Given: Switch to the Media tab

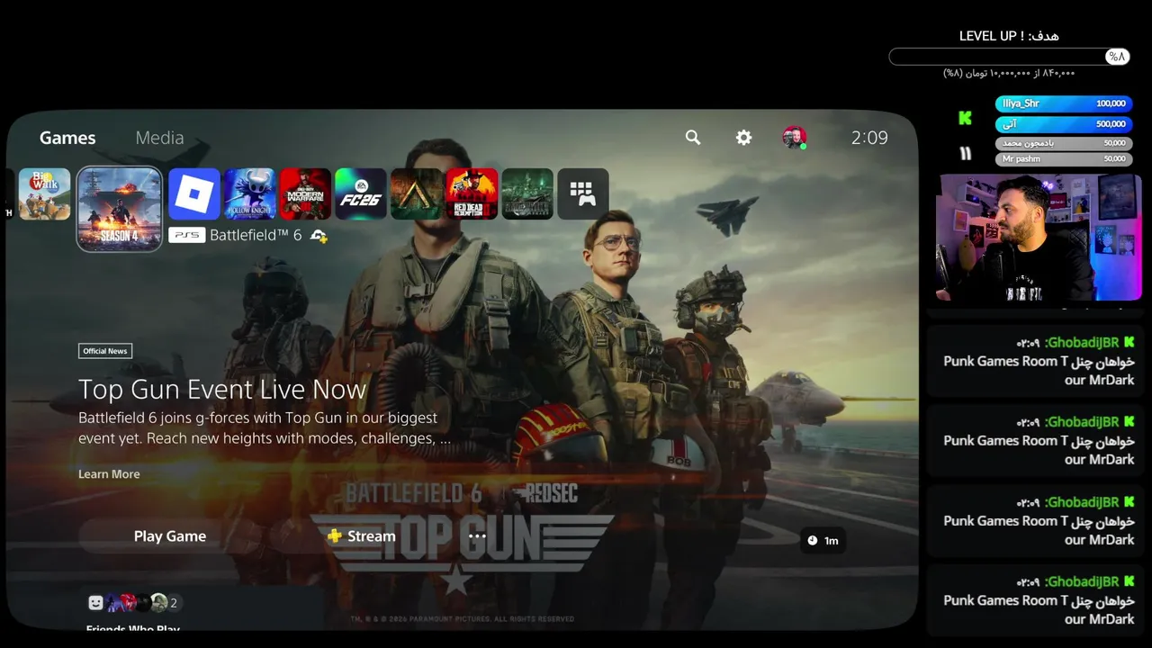Looking at the screenshot, I should pyautogui.click(x=159, y=138).
